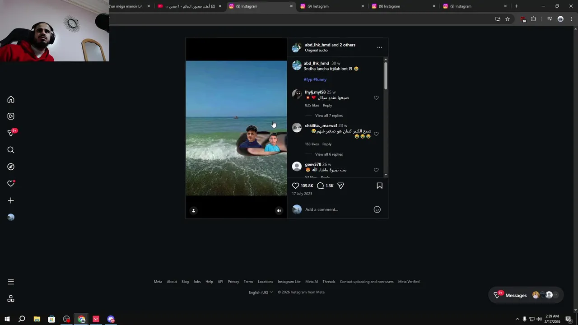Image resolution: width=578 pixels, height=325 pixels.
Task: Open the Extensions puzzle icon
Action: pyautogui.click(x=533, y=19)
